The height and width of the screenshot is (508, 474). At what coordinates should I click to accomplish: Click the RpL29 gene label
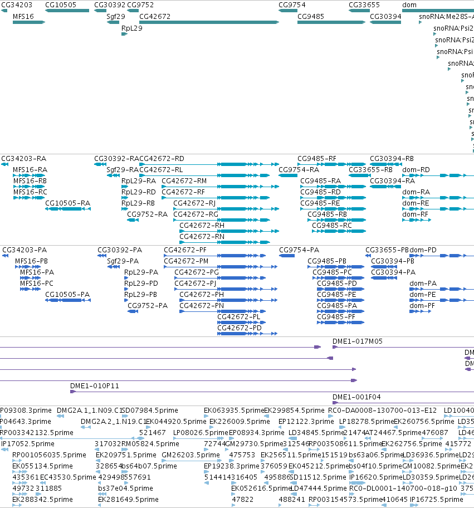[x=132, y=28]
